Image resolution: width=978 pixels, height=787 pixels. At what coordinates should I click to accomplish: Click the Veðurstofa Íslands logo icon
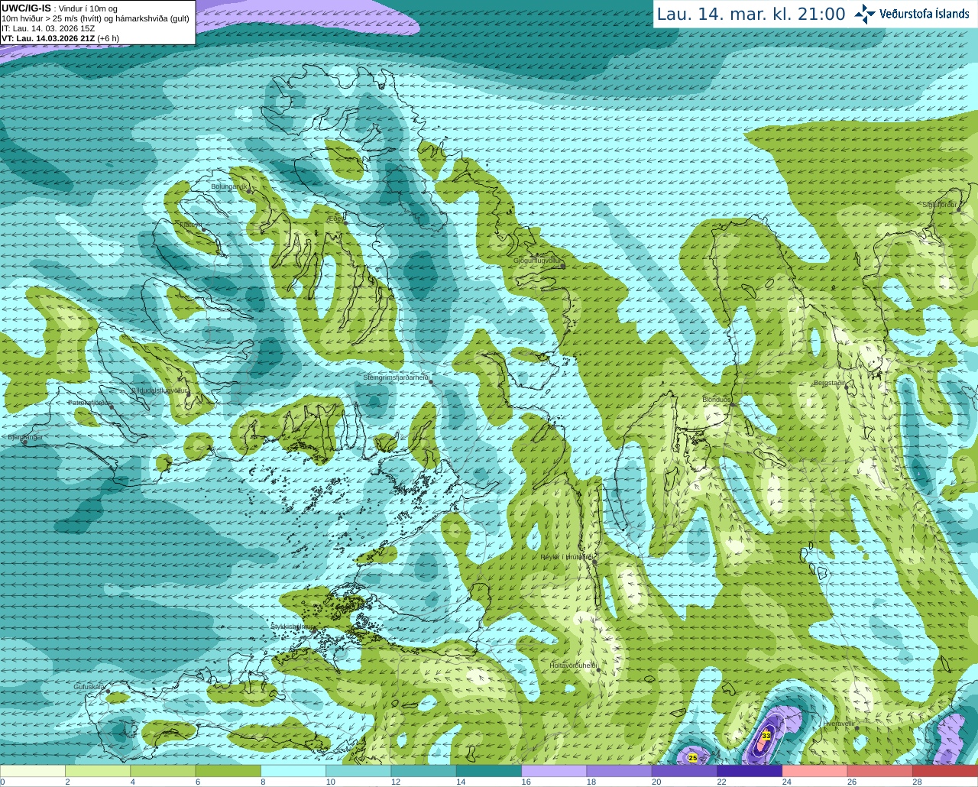[x=865, y=14]
